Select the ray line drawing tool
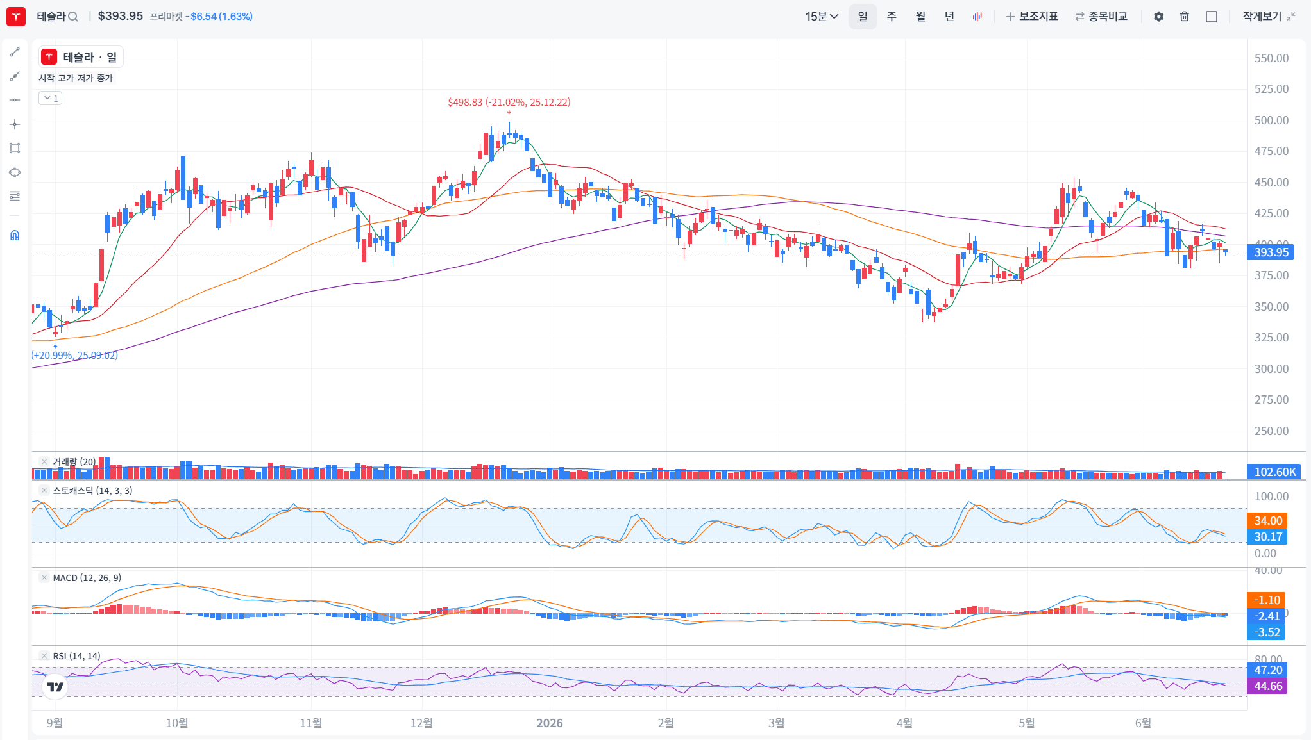Image resolution: width=1311 pixels, height=740 pixels. [15, 76]
